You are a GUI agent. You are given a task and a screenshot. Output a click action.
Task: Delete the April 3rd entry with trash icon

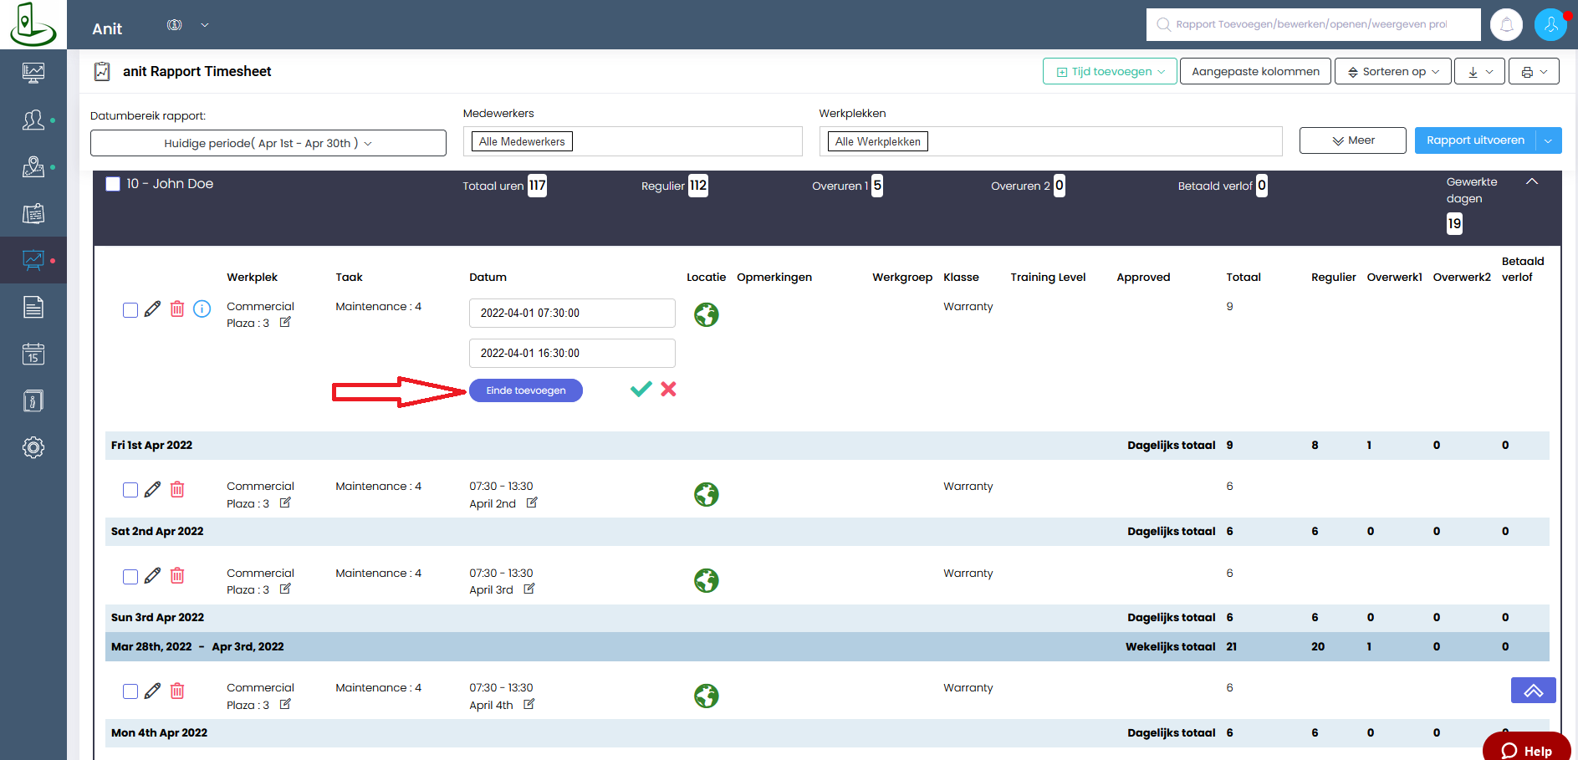[177, 575]
